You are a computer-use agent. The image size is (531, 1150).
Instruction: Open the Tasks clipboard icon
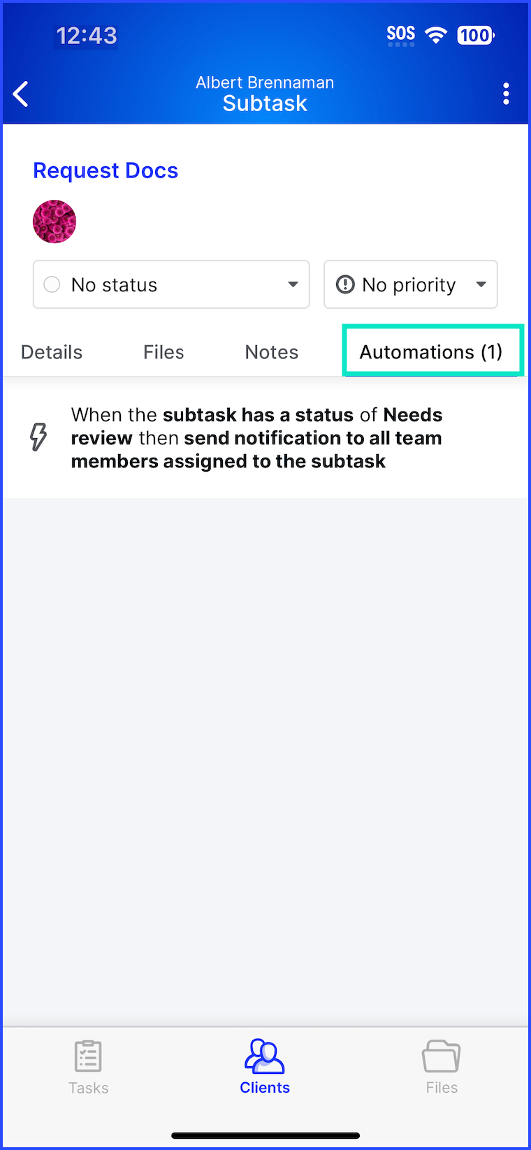(x=88, y=1056)
